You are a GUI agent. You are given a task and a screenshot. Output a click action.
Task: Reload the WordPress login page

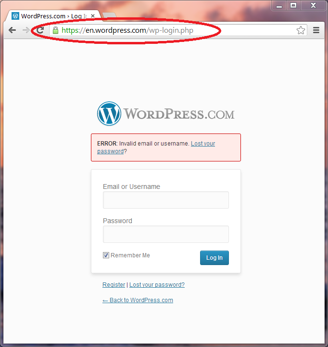tap(40, 30)
